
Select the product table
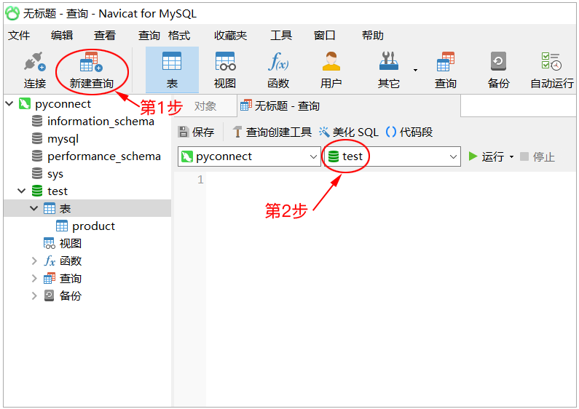[x=93, y=226]
